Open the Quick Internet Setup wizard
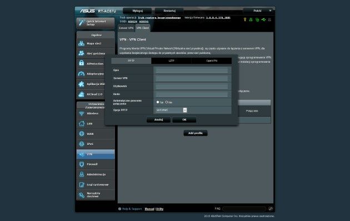The width and height of the screenshot is (350, 221). (96, 23)
